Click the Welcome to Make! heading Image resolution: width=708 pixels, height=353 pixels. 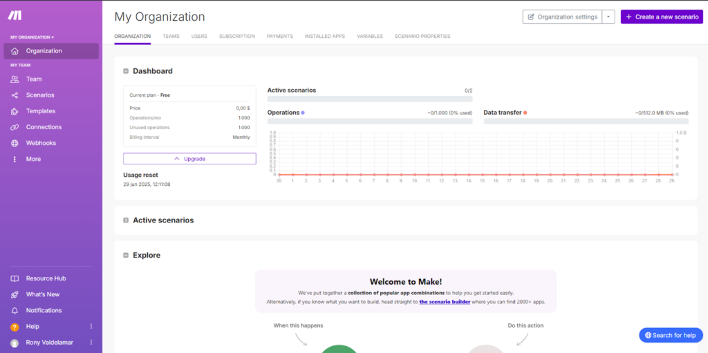406,282
